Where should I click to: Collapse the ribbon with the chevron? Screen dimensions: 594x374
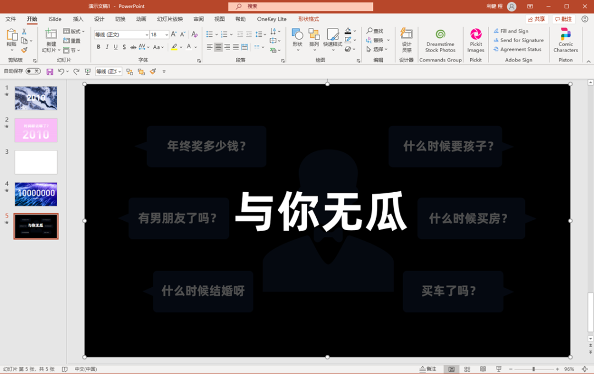[x=588, y=62]
